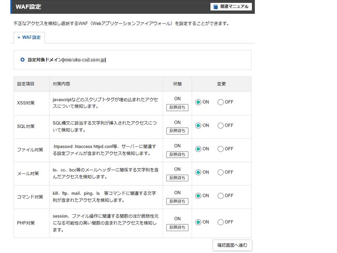The height and width of the screenshot is (253, 337).
Task: Click the コマンド対策 row label
Action: (30, 197)
